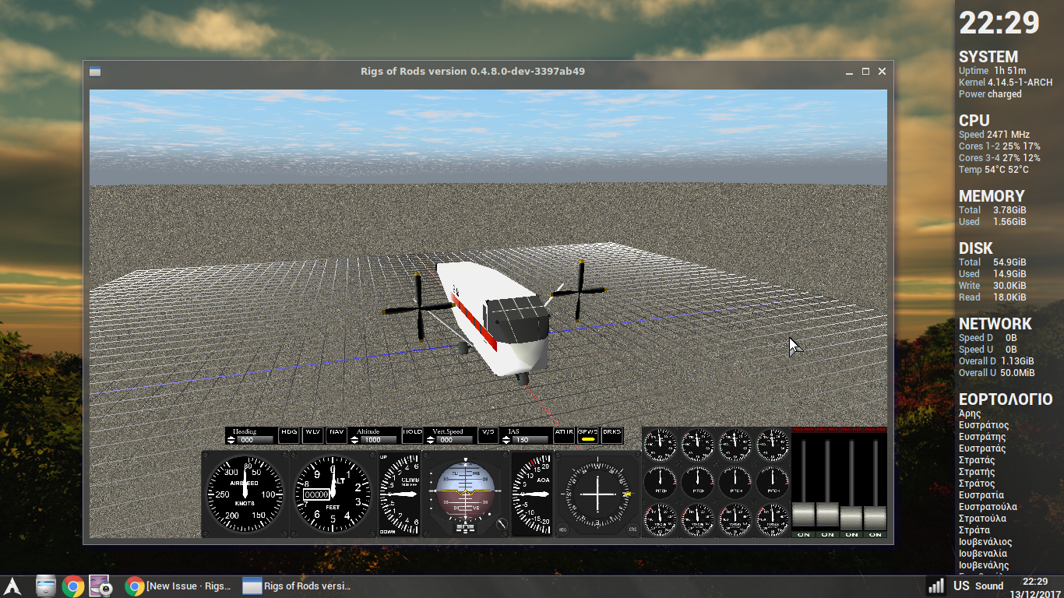
Task: Switch to the New Issue Chrome taskbar window
Action: 178,586
